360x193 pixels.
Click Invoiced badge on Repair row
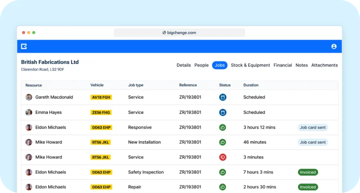(307, 187)
